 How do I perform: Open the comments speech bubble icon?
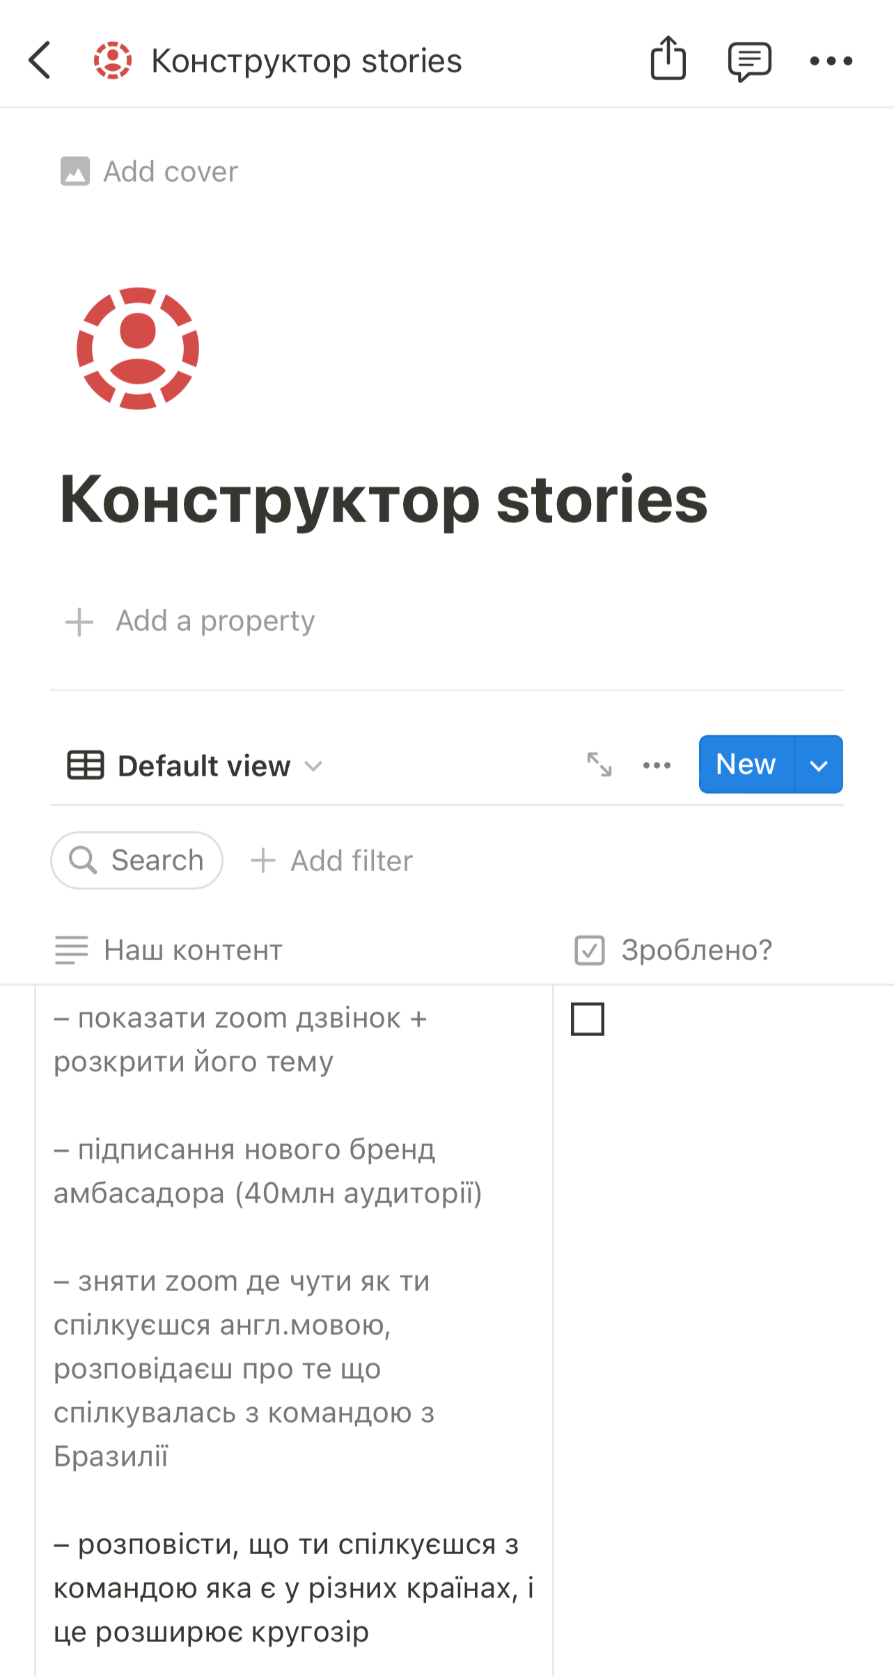[x=749, y=61]
